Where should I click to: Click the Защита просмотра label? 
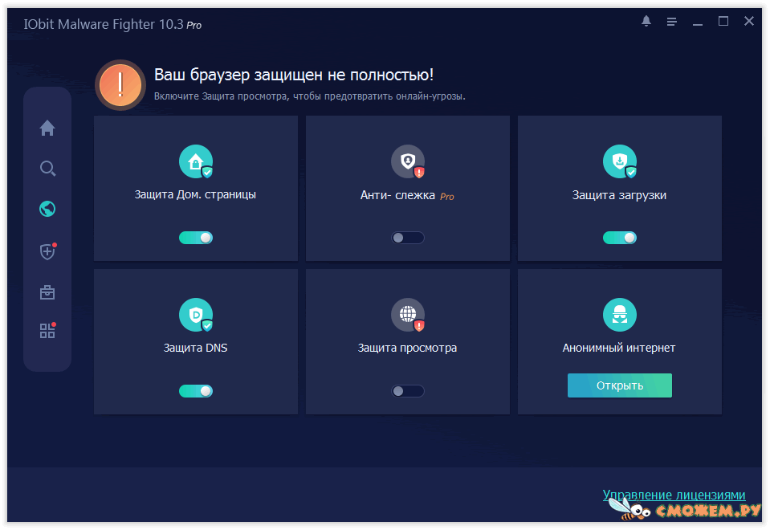pyautogui.click(x=407, y=348)
